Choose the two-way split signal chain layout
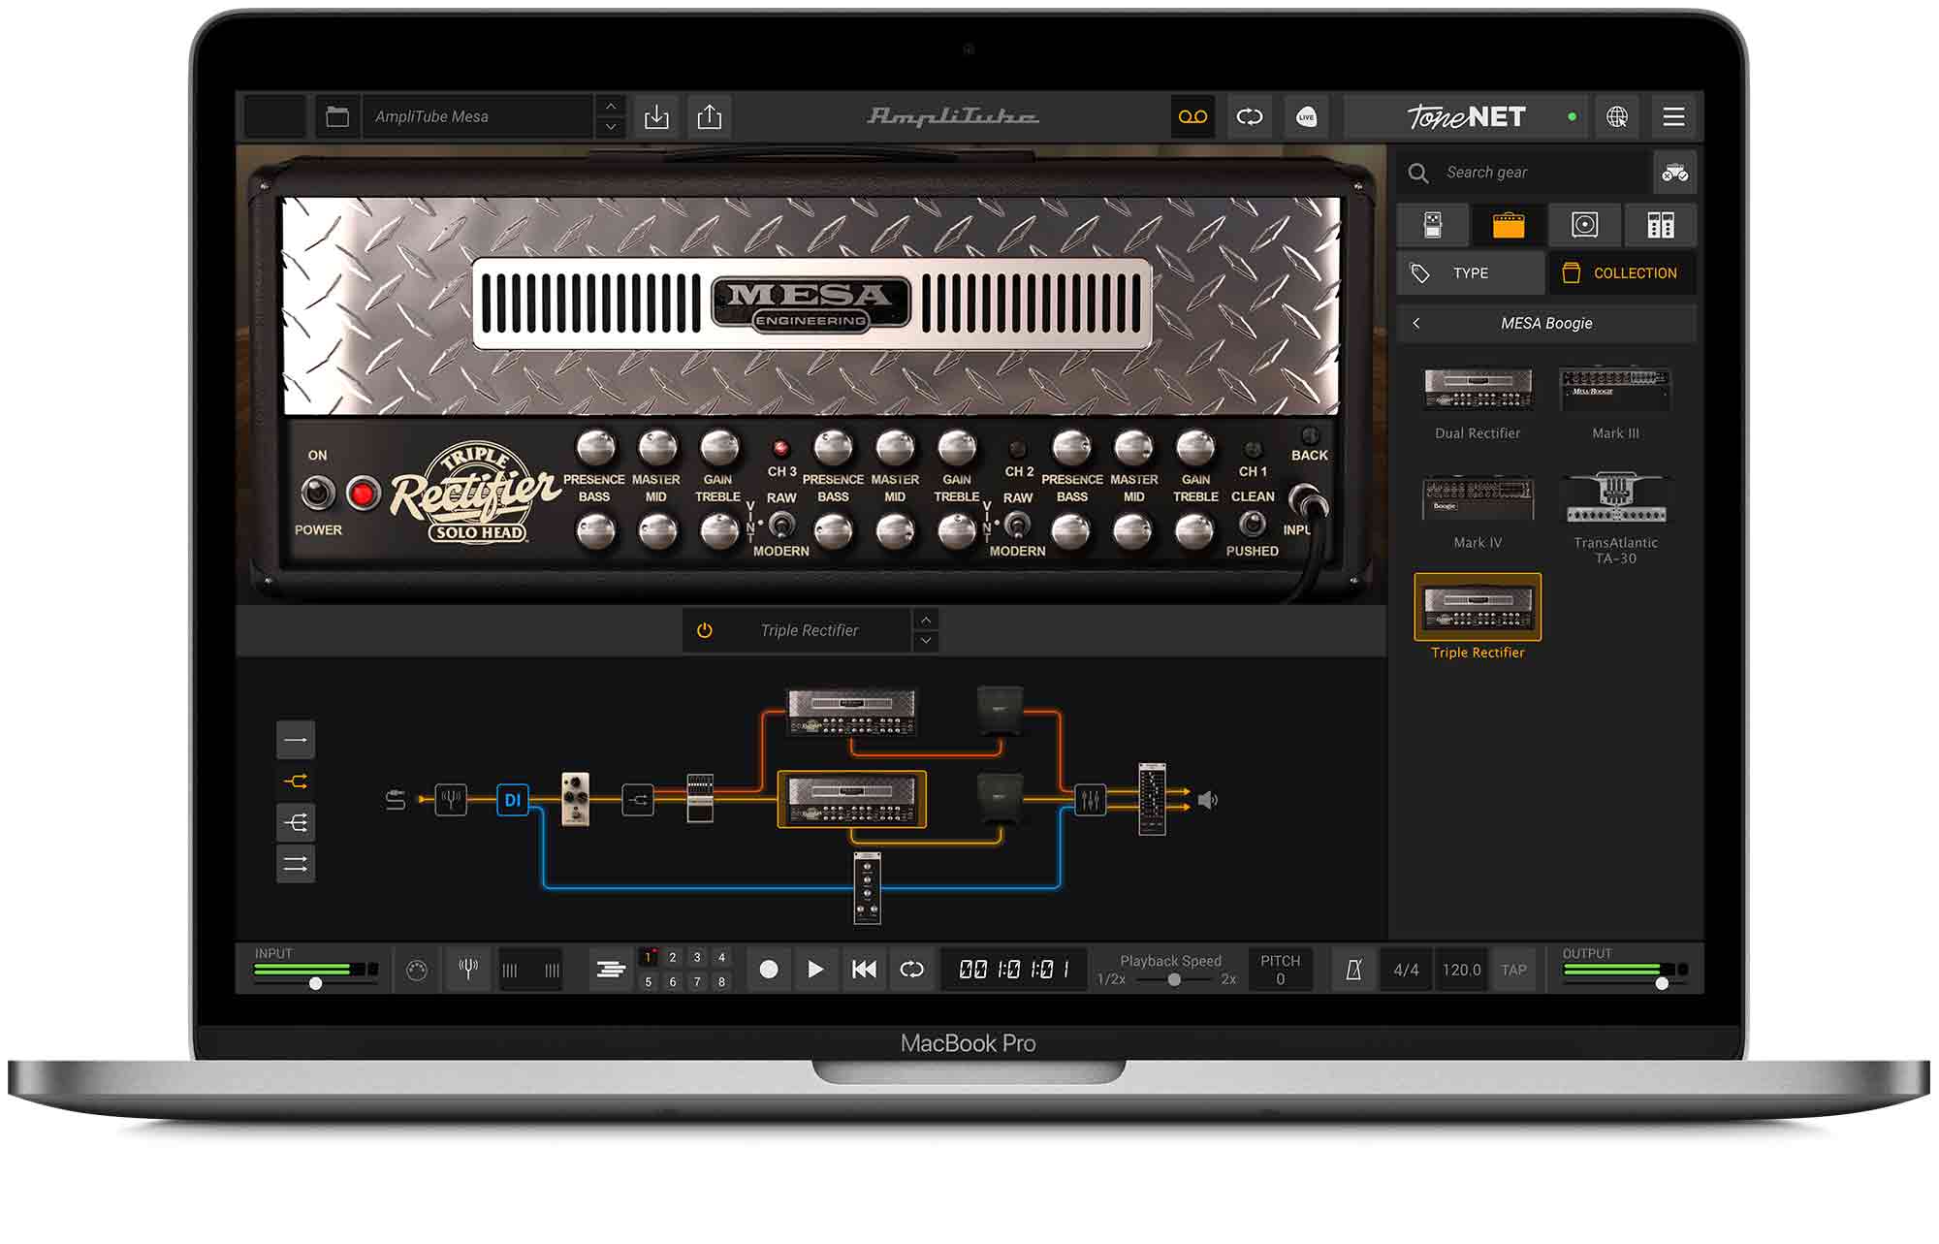1939x1244 pixels. pos(296,781)
